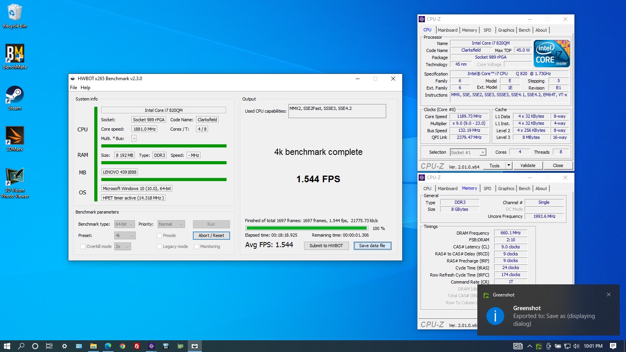Open 3D Vision Photo Viewer shortcut
The image size is (626, 352).
[15, 183]
